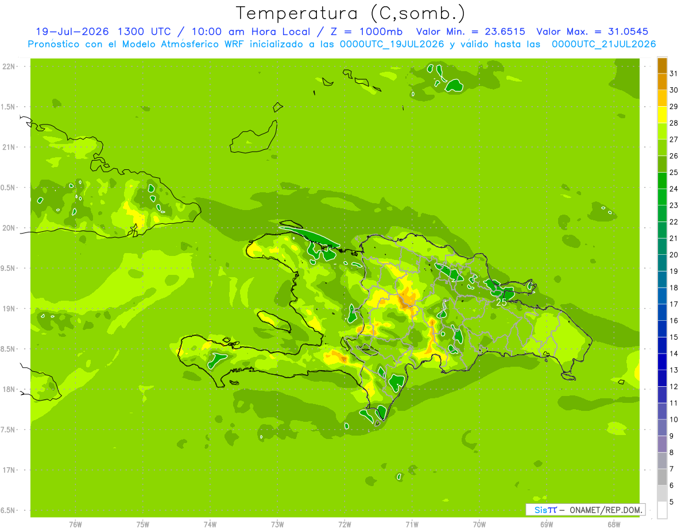Click the '23' colorbar label
Viewport: 689px width, 532px height.
[674, 205]
